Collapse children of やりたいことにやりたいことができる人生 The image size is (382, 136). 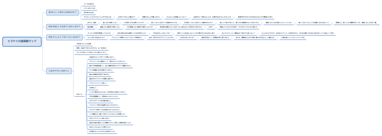(x=114, y=17)
